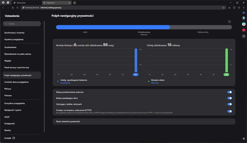Go back with the back arrow

pos(3,8)
